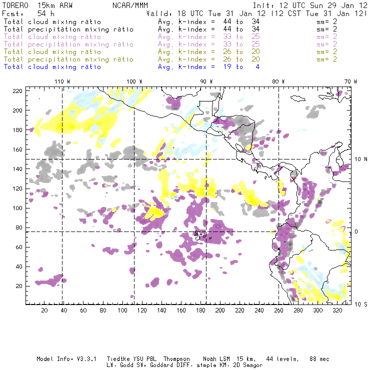Click the 'YSU PBL' label

point(145,359)
